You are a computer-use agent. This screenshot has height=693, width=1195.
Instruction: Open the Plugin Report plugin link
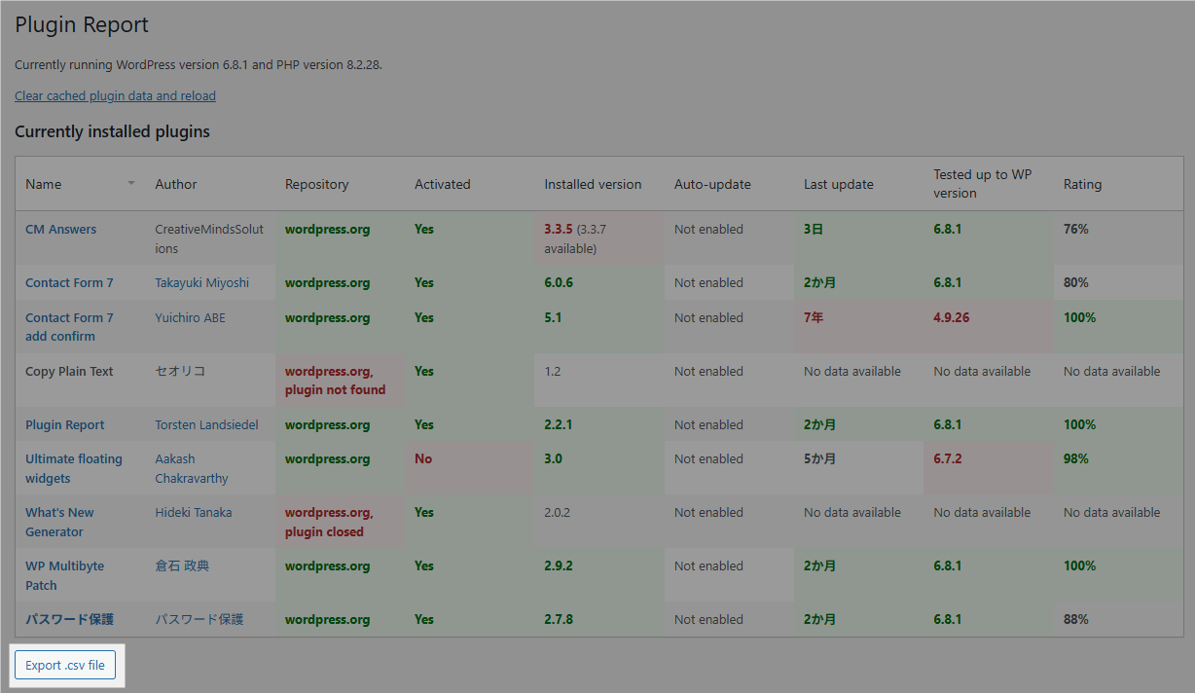point(65,425)
